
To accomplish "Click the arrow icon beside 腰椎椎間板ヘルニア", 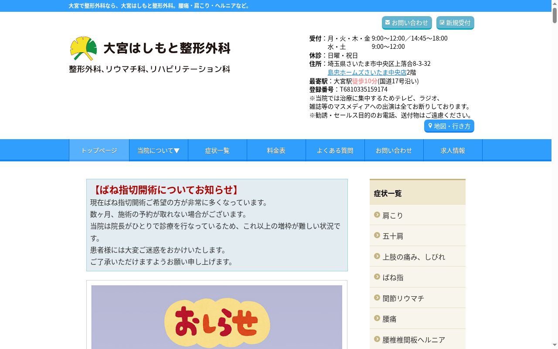I will 377,339.
